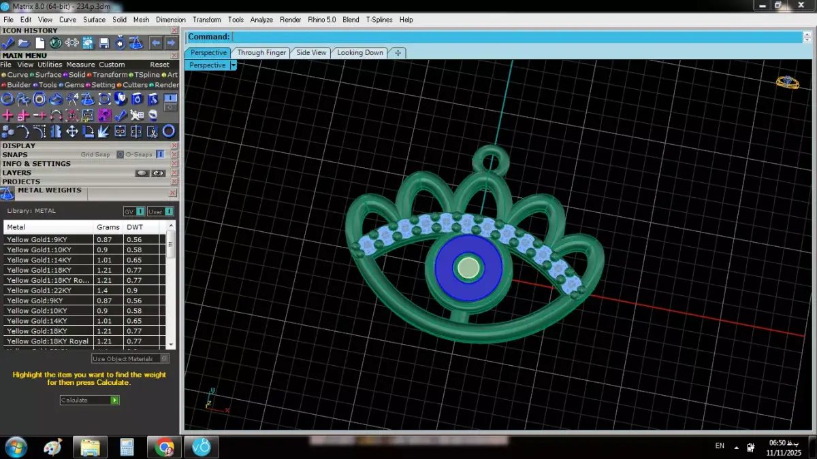Click the new blank document icon
Viewport: 817px width, 459px height.
(40, 43)
